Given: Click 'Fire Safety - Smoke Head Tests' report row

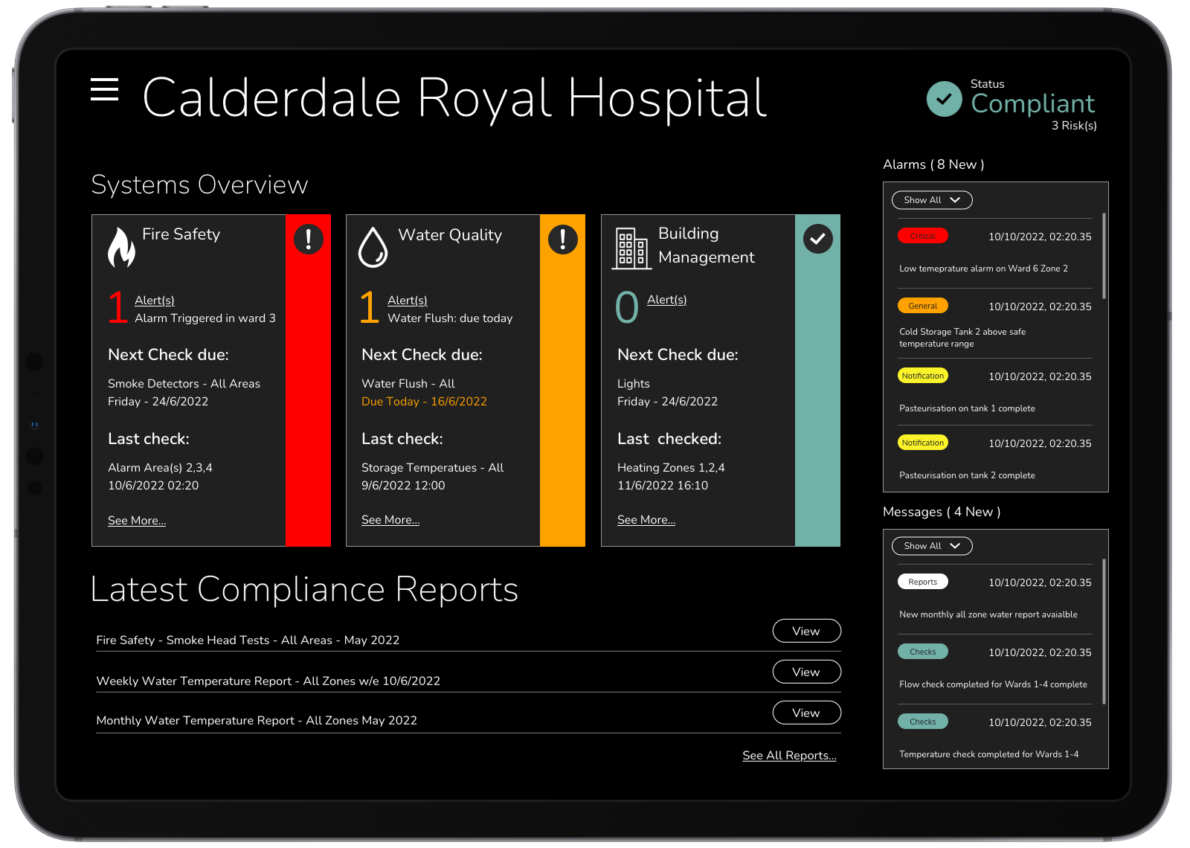Looking at the screenshot, I should [248, 640].
